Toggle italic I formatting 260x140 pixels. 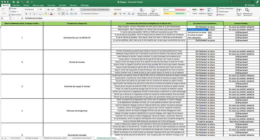coord(30,13)
